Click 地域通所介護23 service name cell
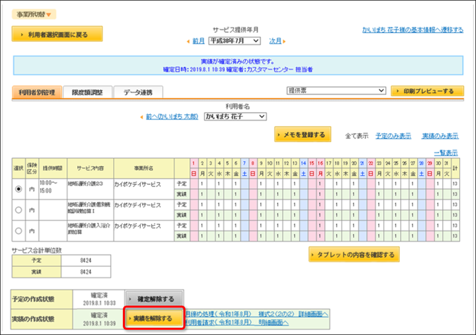 point(90,189)
